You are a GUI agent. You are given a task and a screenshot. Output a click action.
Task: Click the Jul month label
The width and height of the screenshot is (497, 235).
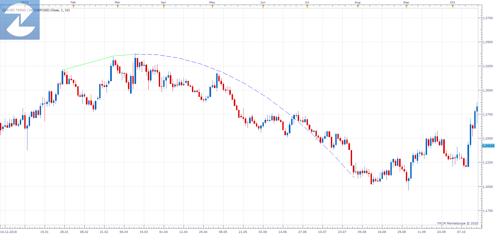[x=307, y=2]
